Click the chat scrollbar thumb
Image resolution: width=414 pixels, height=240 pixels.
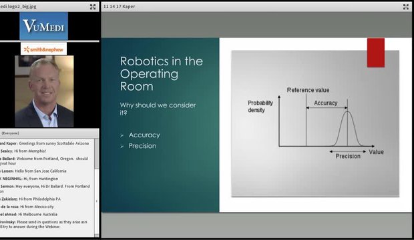[97, 154]
